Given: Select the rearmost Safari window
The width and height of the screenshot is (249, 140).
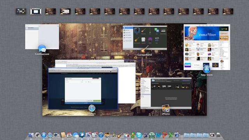Looking at the screenshot, I should tap(89, 61).
